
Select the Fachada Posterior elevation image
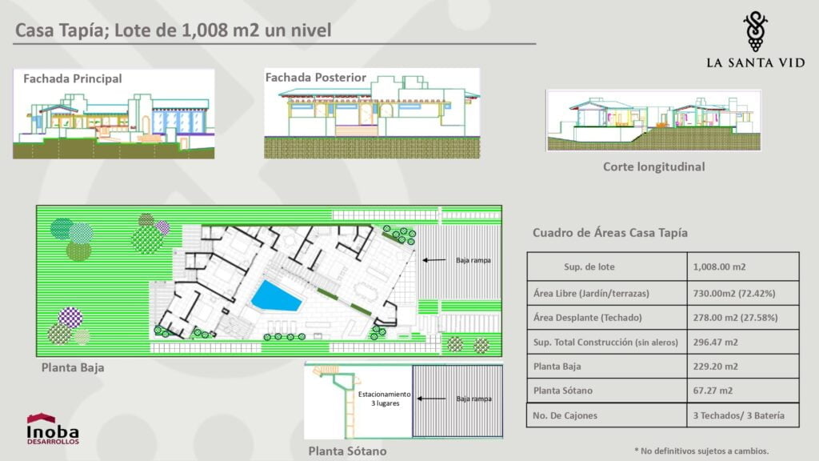[372, 113]
